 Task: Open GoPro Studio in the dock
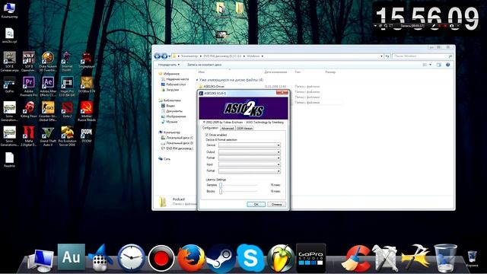pos(311,258)
